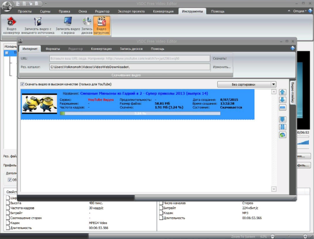Select the Minions video thumbnail
The height and width of the screenshot is (239, 314).
point(39,104)
